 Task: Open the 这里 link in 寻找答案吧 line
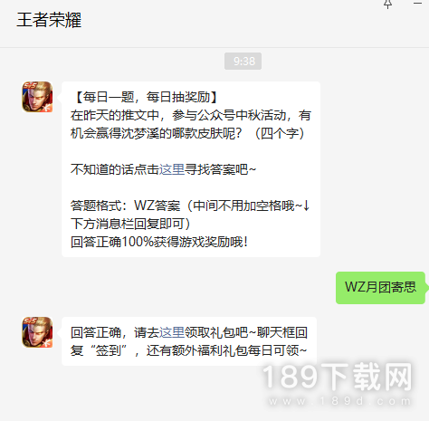[172, 169]
